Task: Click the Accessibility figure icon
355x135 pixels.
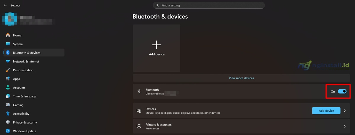Action: pyautogui.click(x=8, y=114)
